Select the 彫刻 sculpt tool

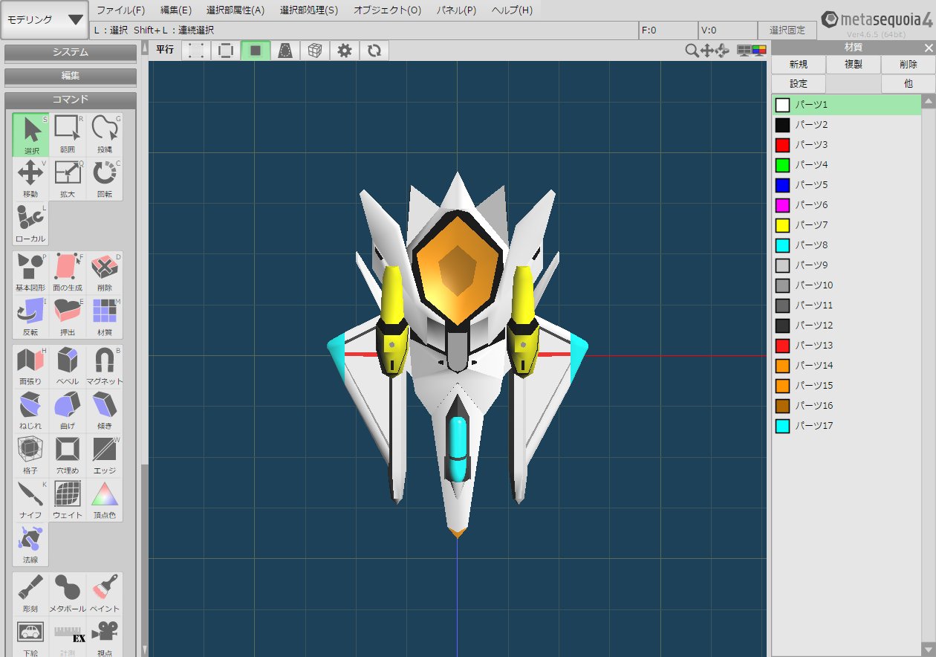coord(30,594)
